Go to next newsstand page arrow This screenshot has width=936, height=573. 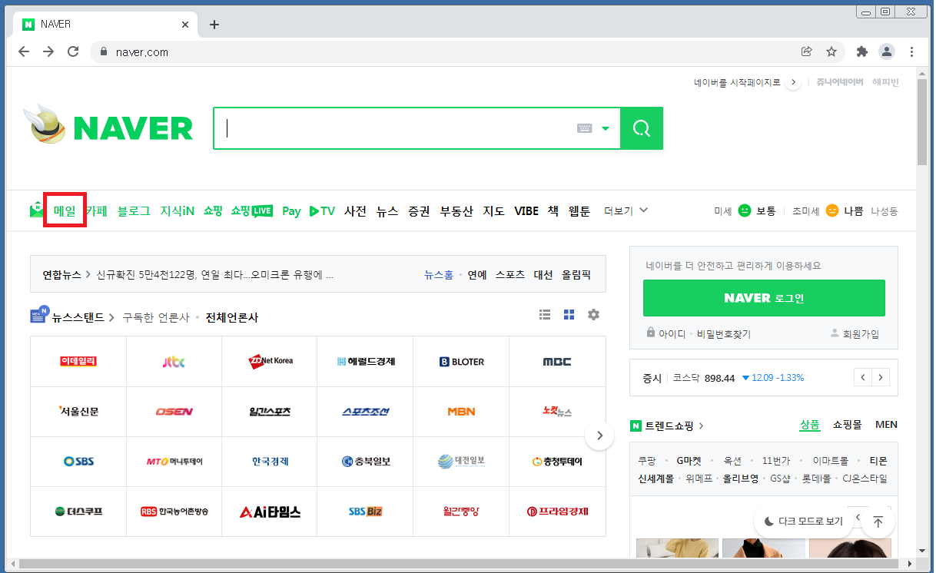click(599, 436)
